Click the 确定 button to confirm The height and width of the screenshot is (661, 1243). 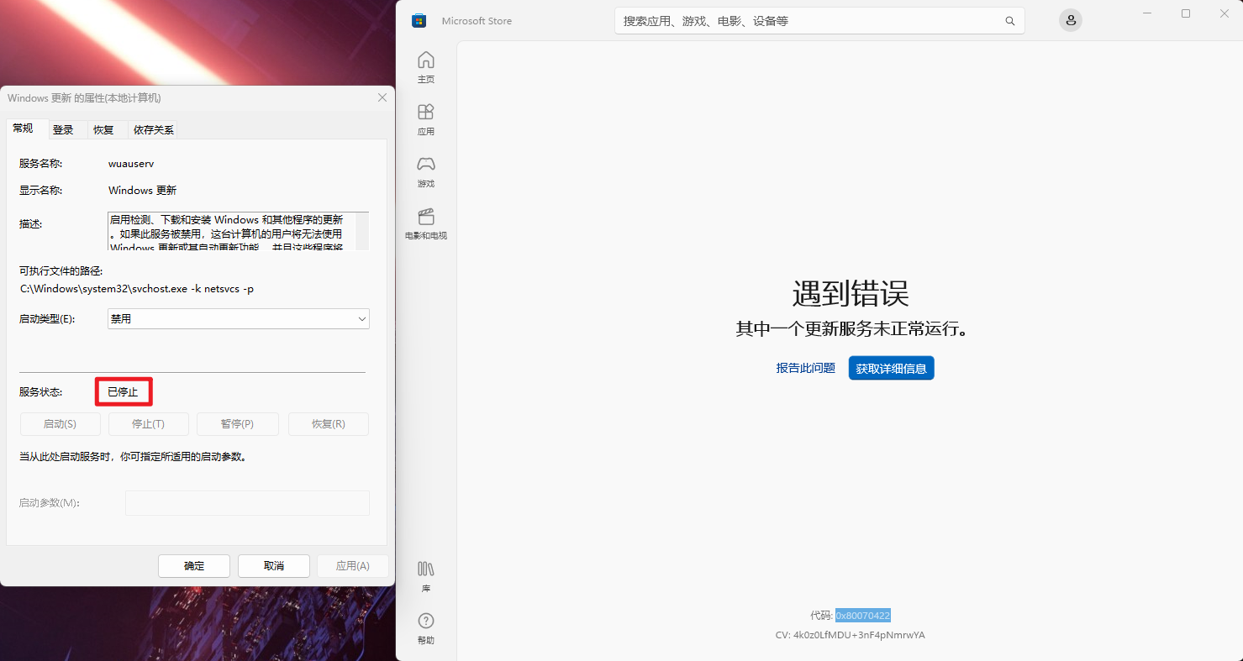[x=193, y=565]
